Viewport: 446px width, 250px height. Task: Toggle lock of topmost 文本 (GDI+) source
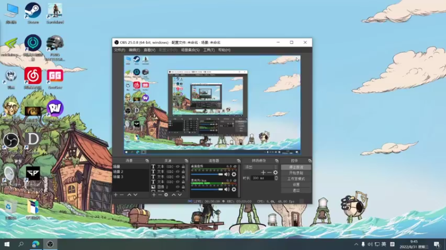(x=183, y=167)
